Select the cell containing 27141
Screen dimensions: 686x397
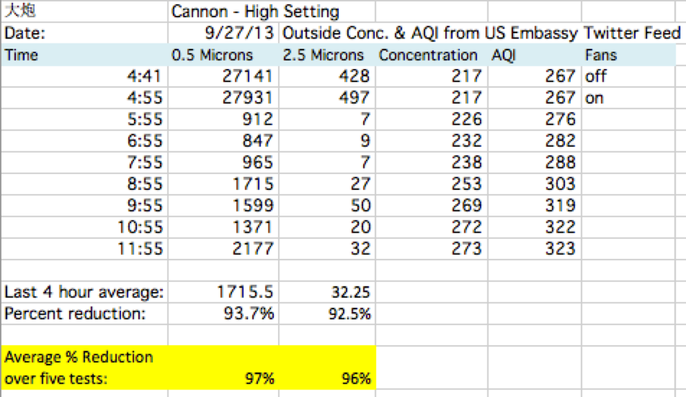pos(223,77)
